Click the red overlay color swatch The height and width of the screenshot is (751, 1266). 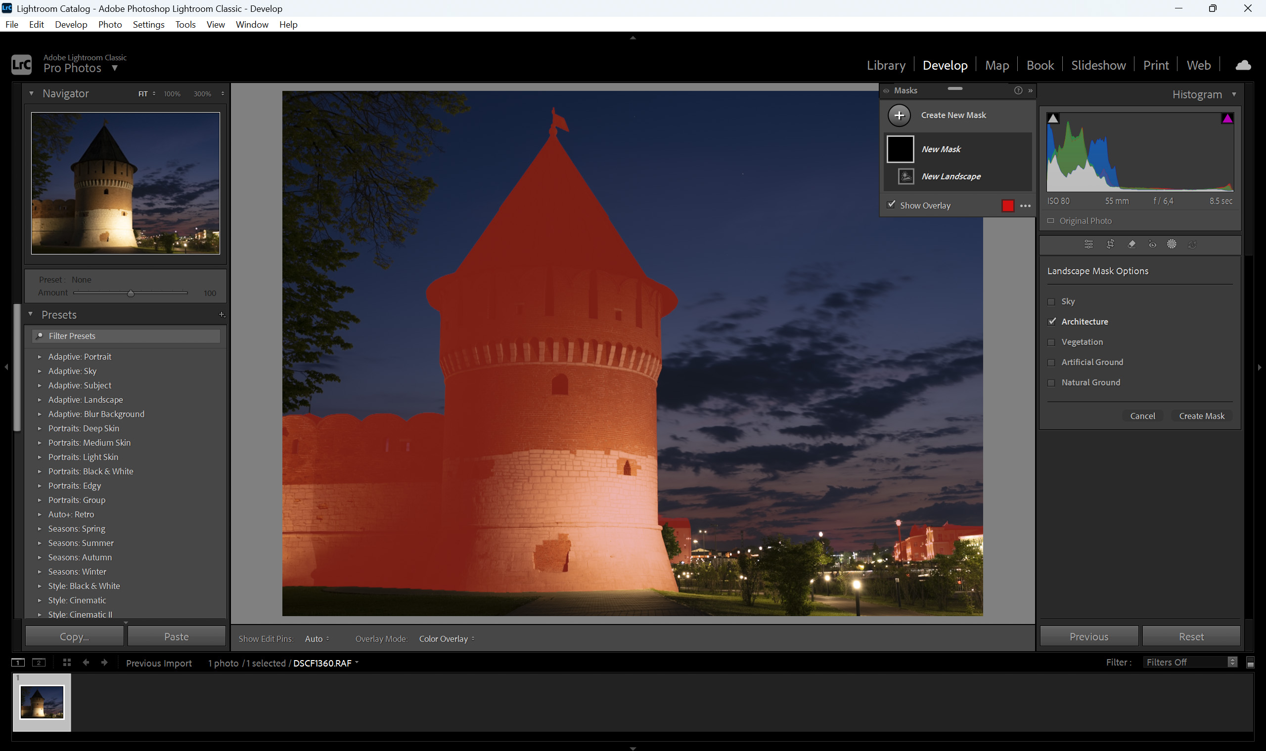click(1008, 206)
